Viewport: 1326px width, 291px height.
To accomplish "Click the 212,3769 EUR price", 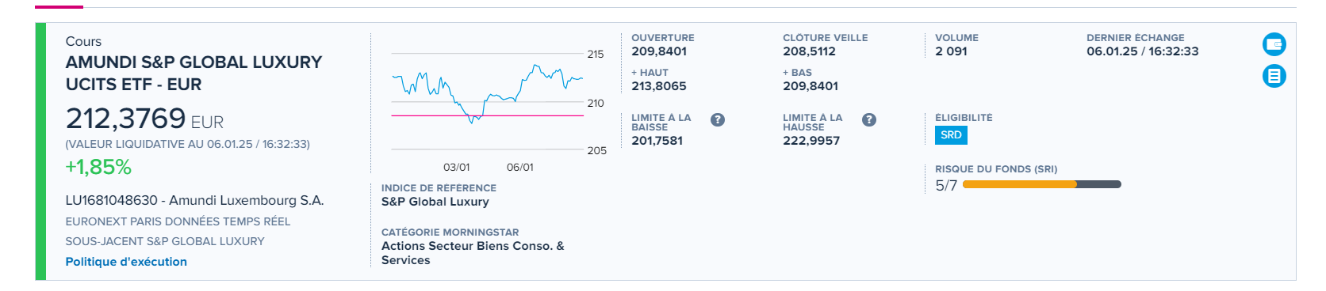I will coord(144,119).
